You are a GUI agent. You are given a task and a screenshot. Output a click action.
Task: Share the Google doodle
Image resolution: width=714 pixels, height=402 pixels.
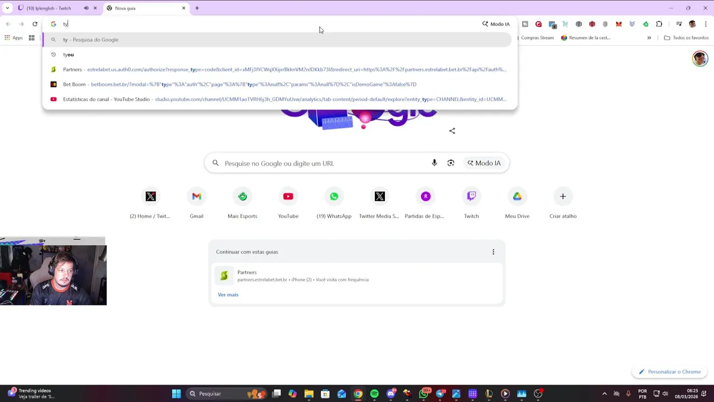click(452, 131)
